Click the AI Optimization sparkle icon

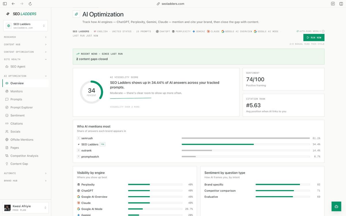click(x=76, y=14)
